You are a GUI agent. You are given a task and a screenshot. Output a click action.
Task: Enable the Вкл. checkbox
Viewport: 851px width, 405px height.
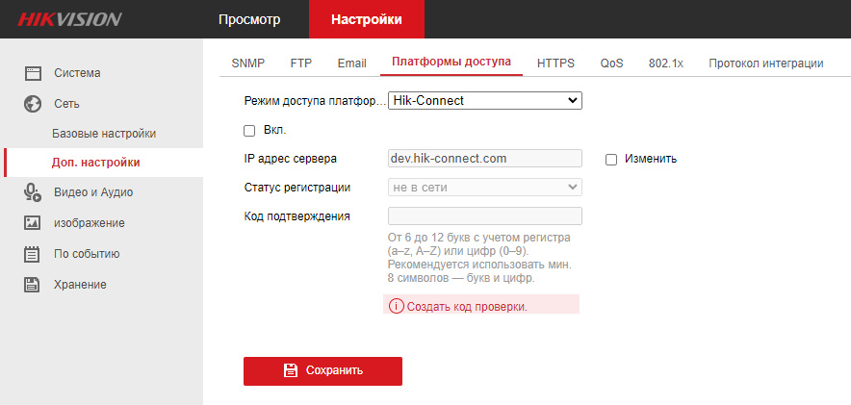[249, 130]
